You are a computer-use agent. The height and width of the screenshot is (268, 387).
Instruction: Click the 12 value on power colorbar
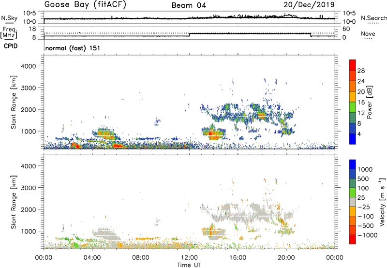(361, 113)
